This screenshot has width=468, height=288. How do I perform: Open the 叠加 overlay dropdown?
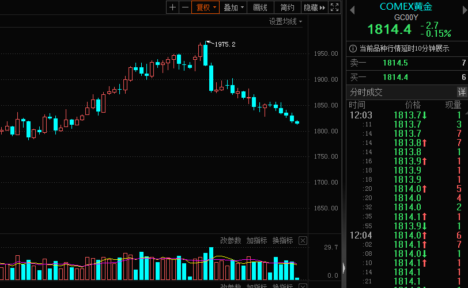click(234, 7)
